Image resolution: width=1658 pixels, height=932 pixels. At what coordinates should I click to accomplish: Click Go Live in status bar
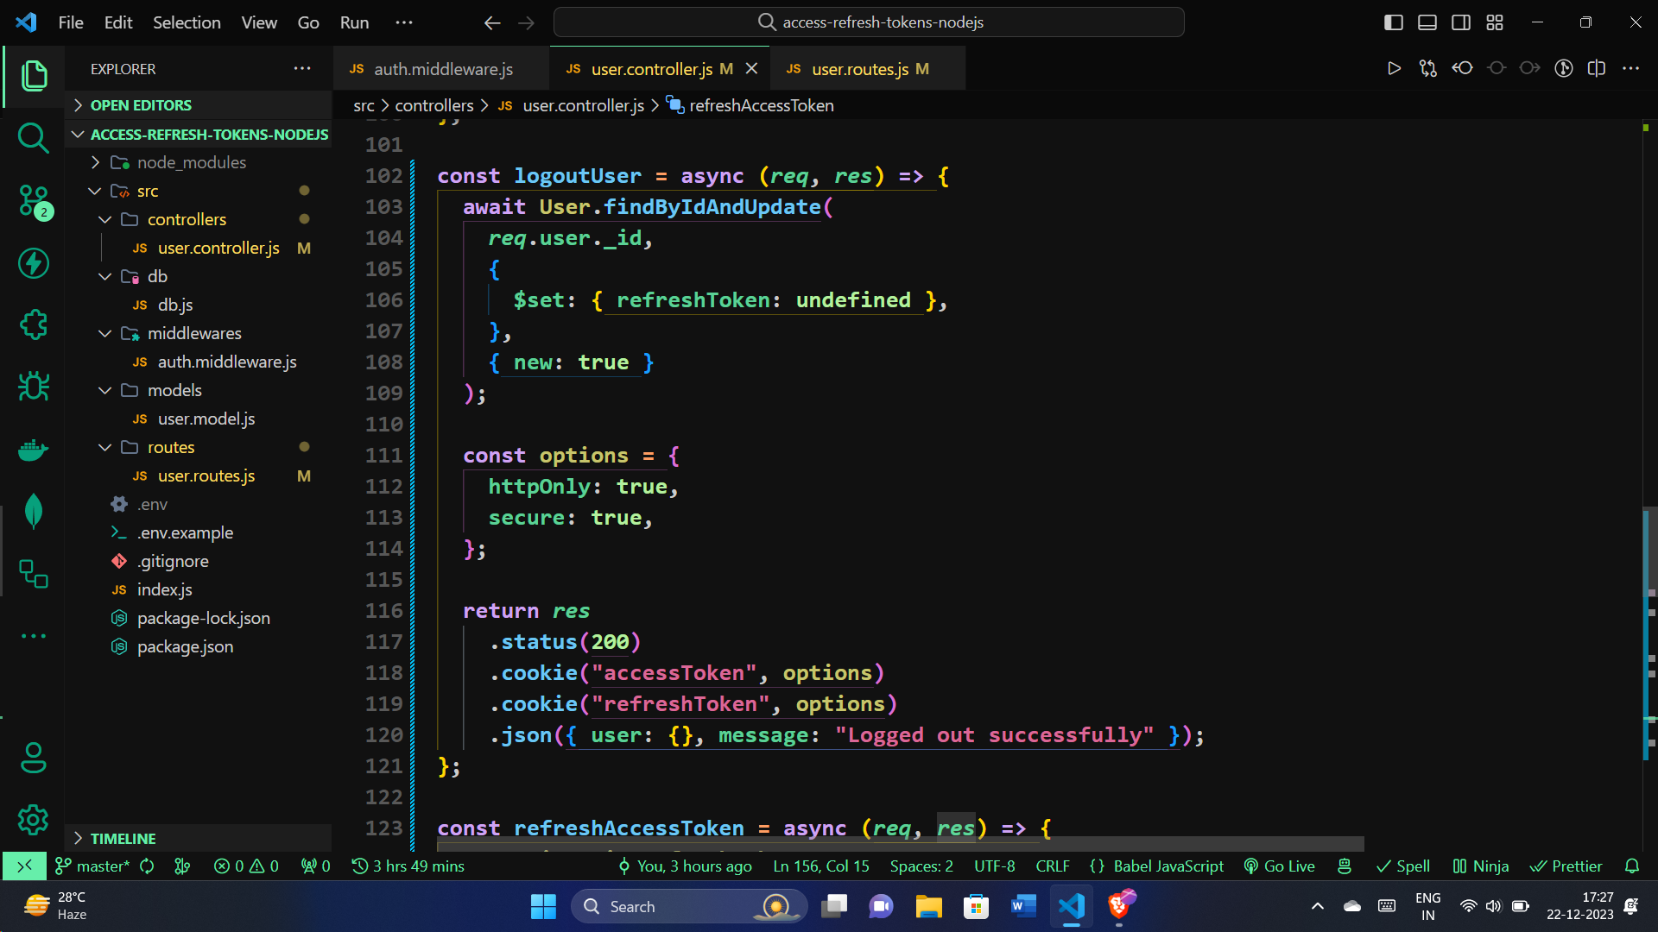coord(1279,866)
